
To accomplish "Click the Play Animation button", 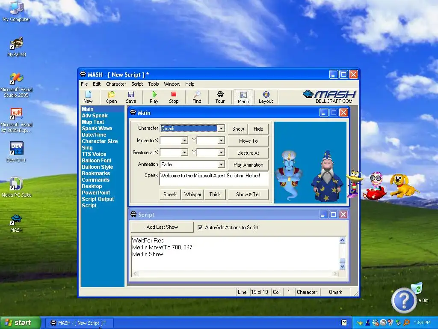I will click(x=249, y=165).
